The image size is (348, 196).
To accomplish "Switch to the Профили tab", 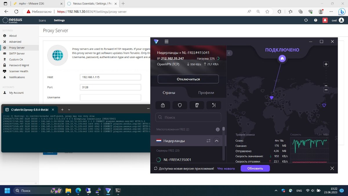I will (x=206, y=93).
